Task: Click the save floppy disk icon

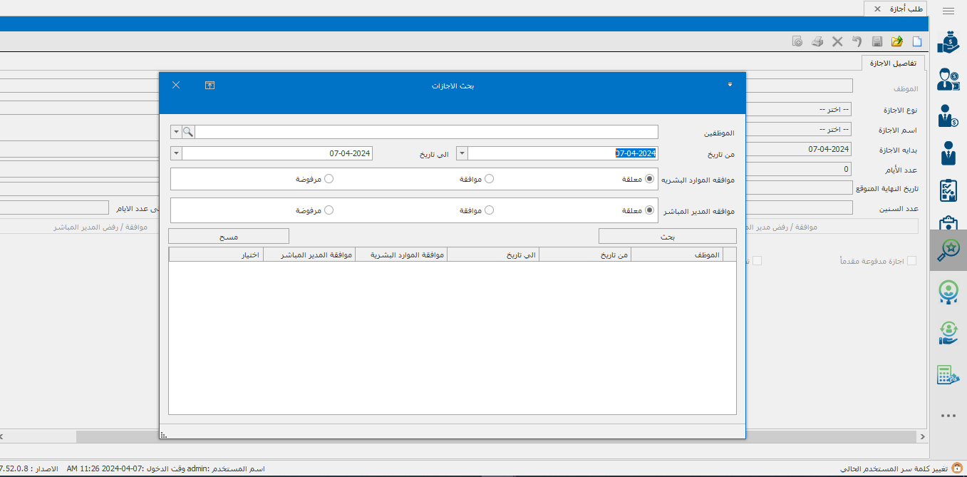Action: click(x=877, y=42)
